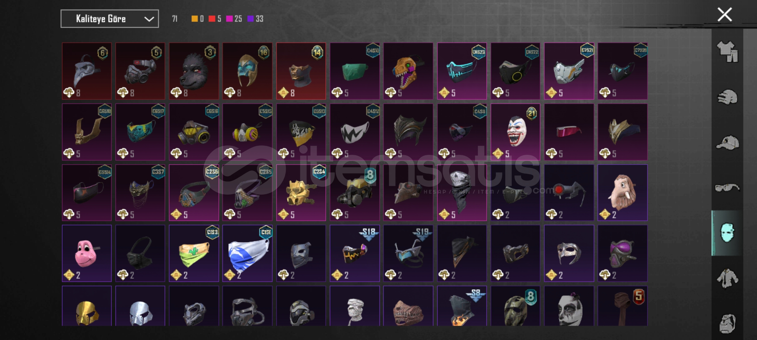
Task: Choose the S18 season mask item
Action: 355,253
